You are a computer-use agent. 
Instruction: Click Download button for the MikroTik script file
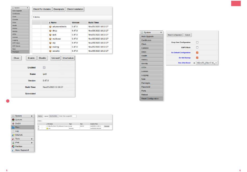point(107,126)
